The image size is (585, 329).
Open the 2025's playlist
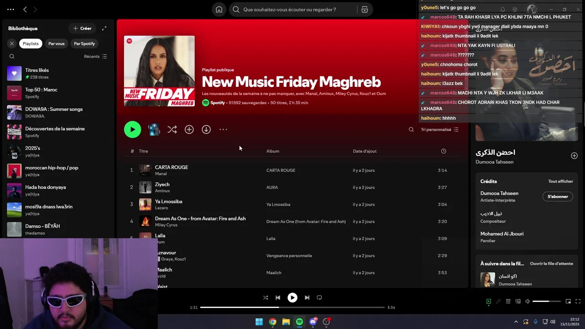click(57, 152)
